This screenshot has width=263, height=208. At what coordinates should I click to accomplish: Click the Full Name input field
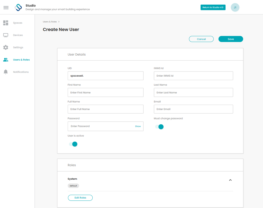[x=106, y=109]
